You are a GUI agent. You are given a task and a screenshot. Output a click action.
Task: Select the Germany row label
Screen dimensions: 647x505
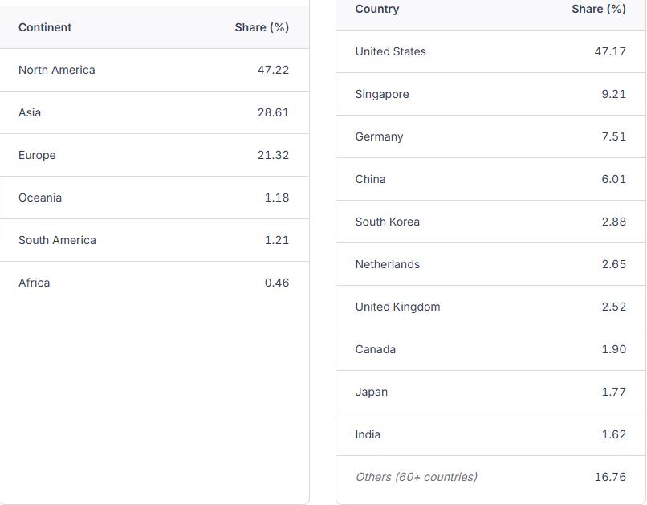pos(379,136)
